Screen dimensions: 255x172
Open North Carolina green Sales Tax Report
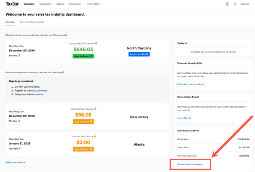coord(83,56)
